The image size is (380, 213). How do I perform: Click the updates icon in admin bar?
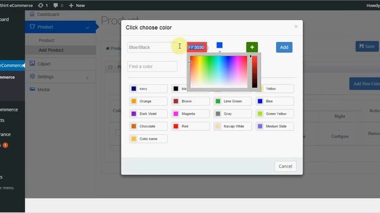click(40, 5)
